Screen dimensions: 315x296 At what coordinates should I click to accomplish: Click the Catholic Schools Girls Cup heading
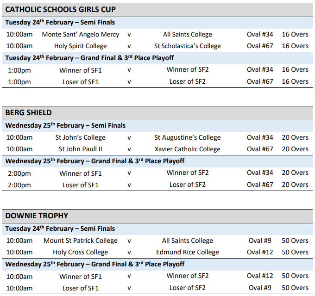coord(60,10)
